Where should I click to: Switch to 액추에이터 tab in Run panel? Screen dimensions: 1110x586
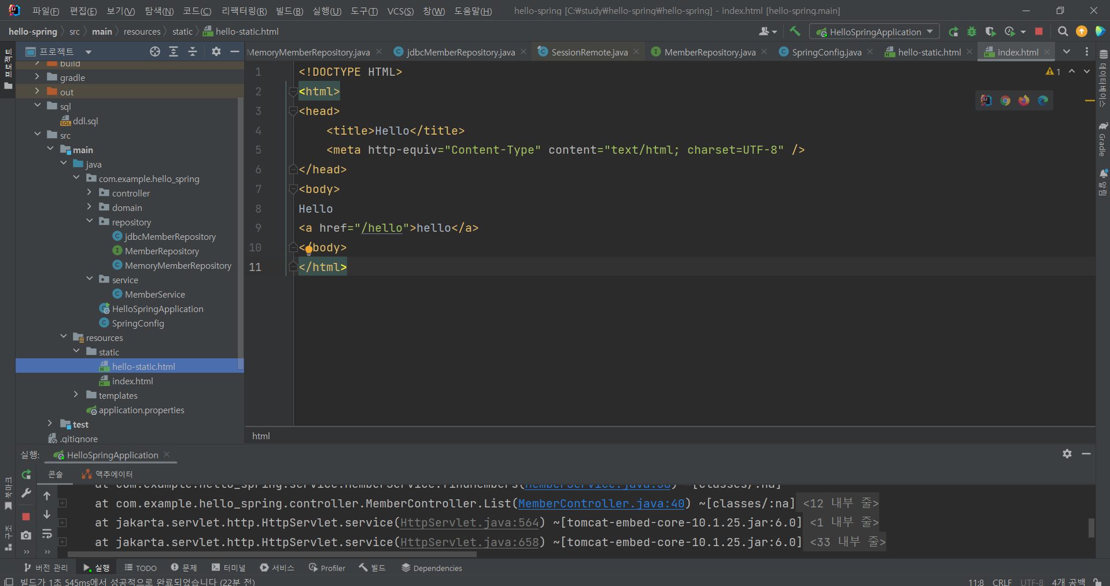point(108,474)
